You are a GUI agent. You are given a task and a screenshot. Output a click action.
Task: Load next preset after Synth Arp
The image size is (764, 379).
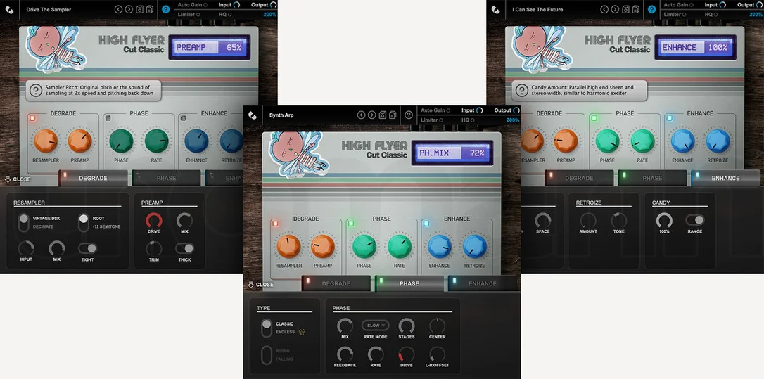pos(371,115)
